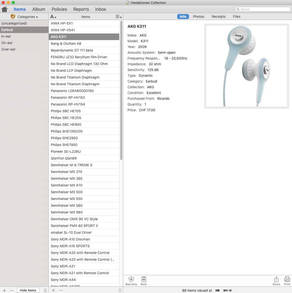Add a new item with plus
The width and height of the screenshot is (292, 293).
(53, 290)
